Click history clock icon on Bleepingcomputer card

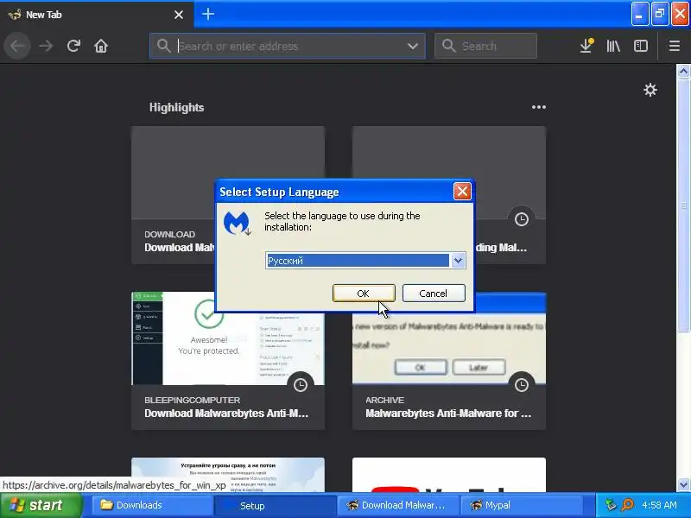tap(301, 384)
